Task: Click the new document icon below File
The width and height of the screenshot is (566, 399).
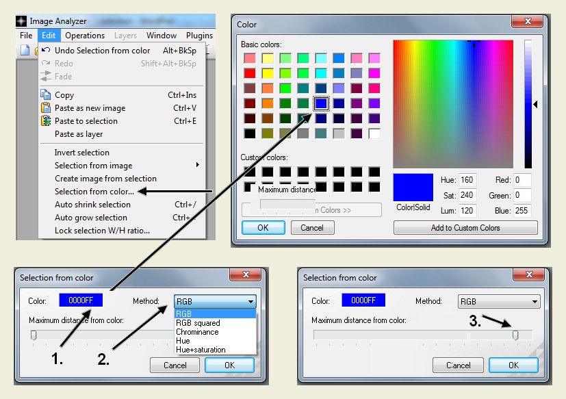Action: [x=25, y=50]
